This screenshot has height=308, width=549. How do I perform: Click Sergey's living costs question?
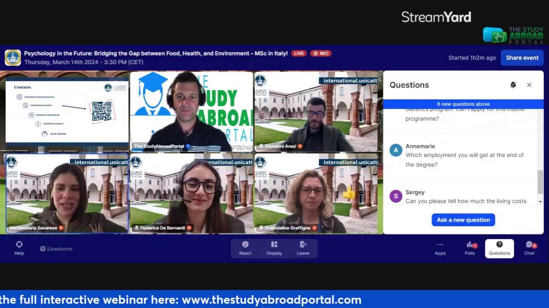[466, 201]
